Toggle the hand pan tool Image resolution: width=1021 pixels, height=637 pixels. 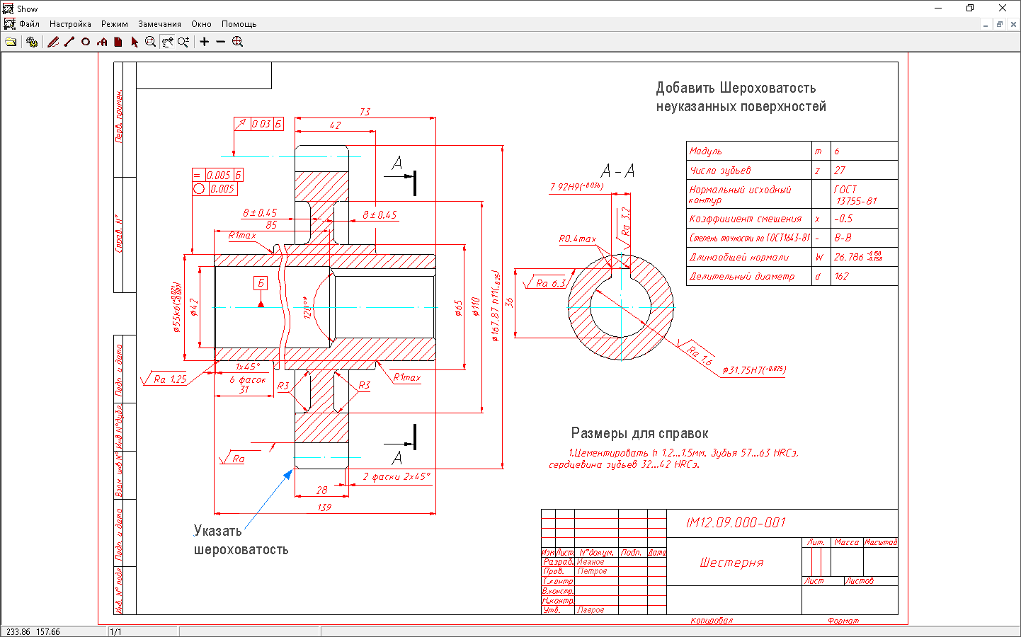pos(167,42)
